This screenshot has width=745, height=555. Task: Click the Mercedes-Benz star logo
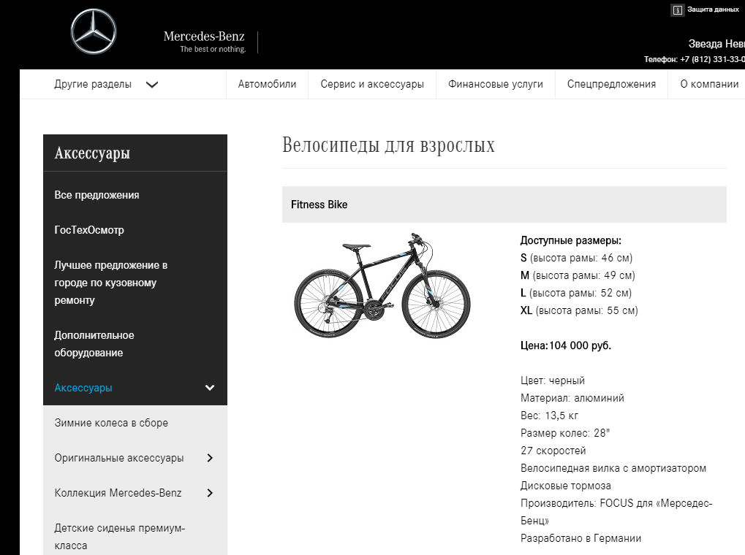(94, 31)
